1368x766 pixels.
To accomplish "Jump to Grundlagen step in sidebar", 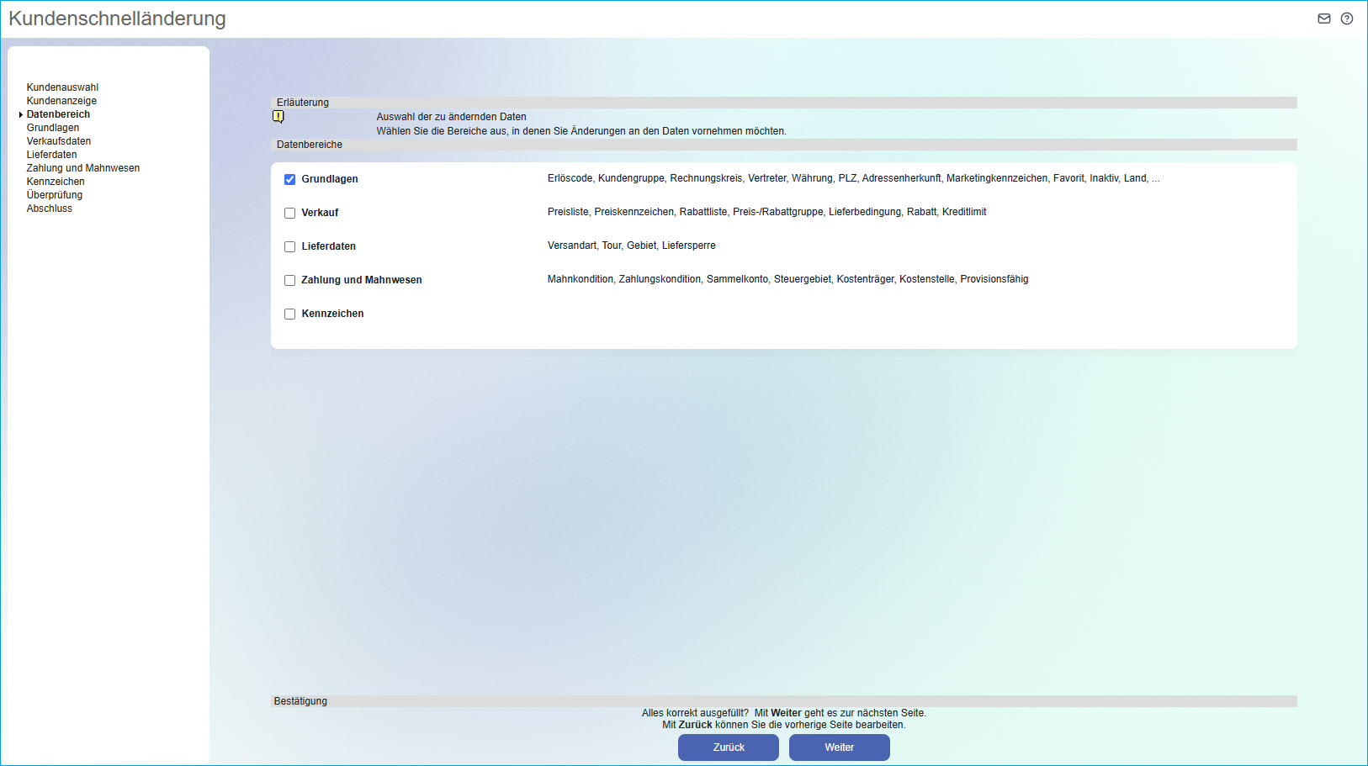I will (53, 128).
